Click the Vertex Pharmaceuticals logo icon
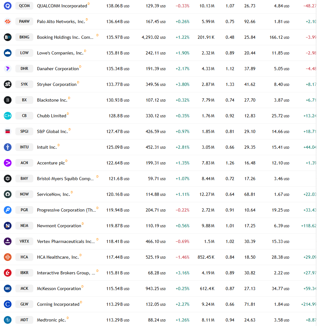The width and height of the screenshot is (317, 326). 8,241
